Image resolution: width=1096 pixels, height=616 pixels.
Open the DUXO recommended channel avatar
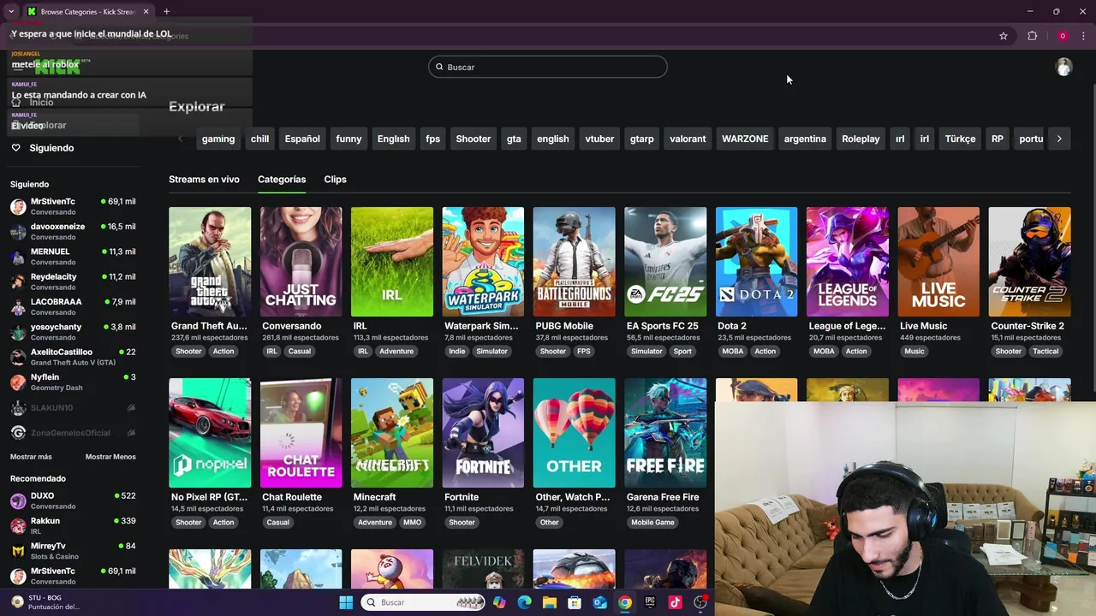click(18, 500)
